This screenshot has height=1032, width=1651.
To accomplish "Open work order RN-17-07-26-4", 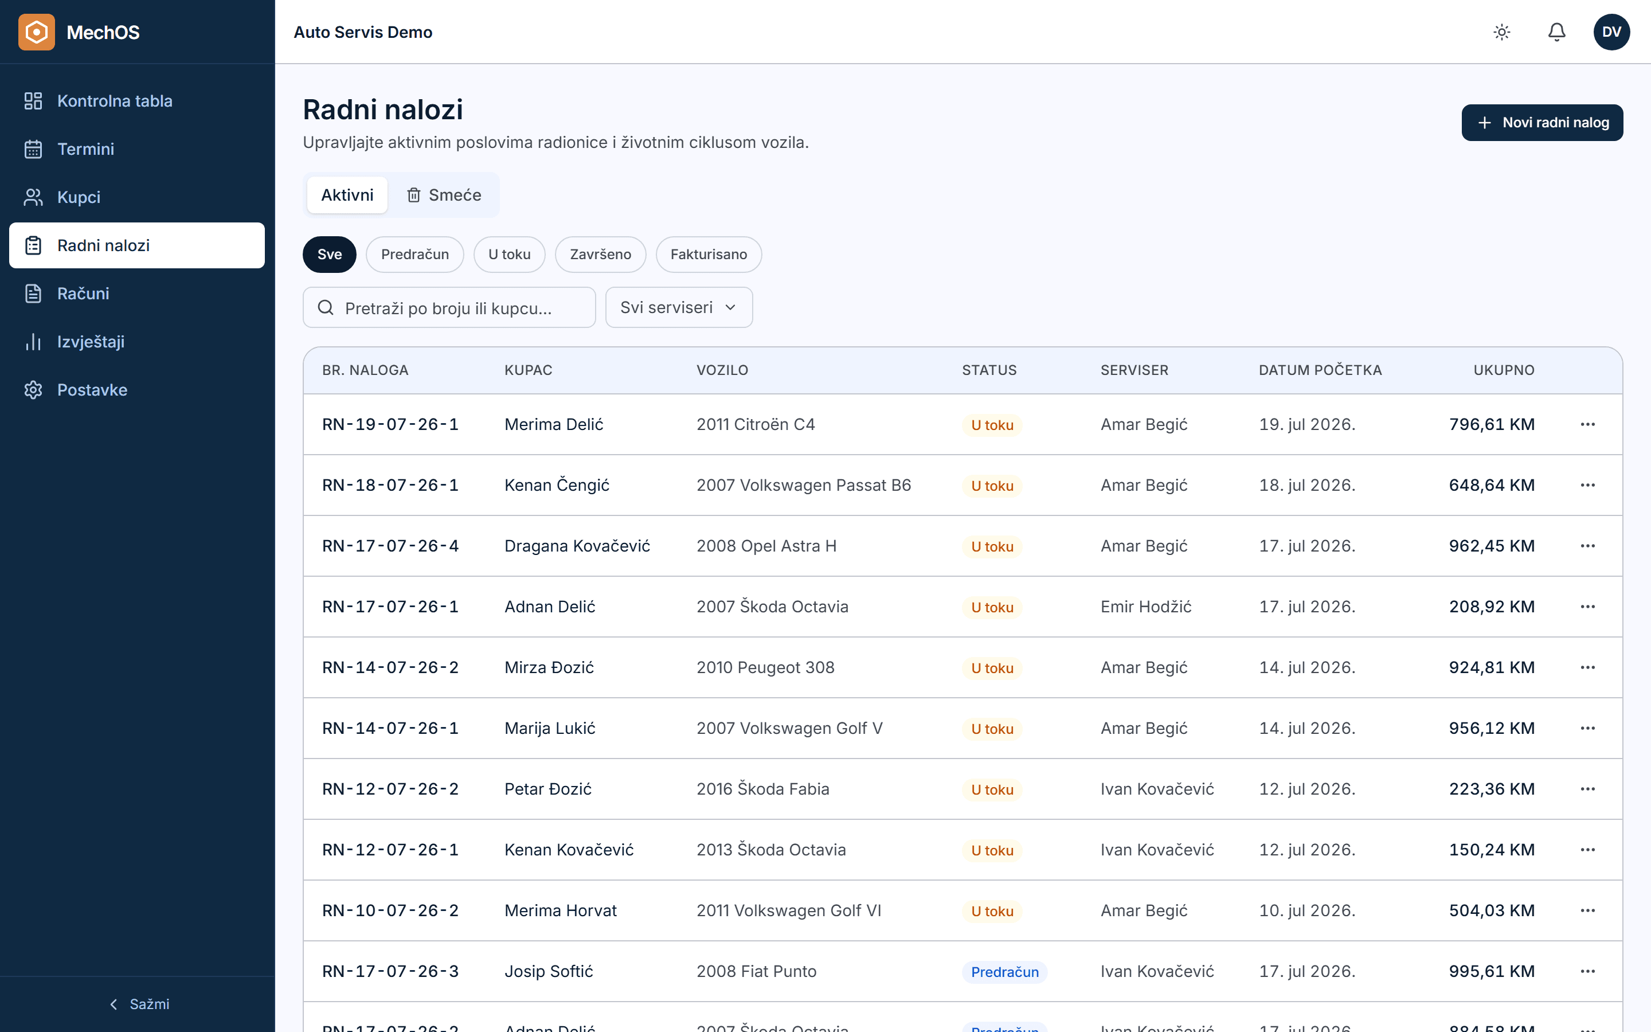I will coord(390,546).
